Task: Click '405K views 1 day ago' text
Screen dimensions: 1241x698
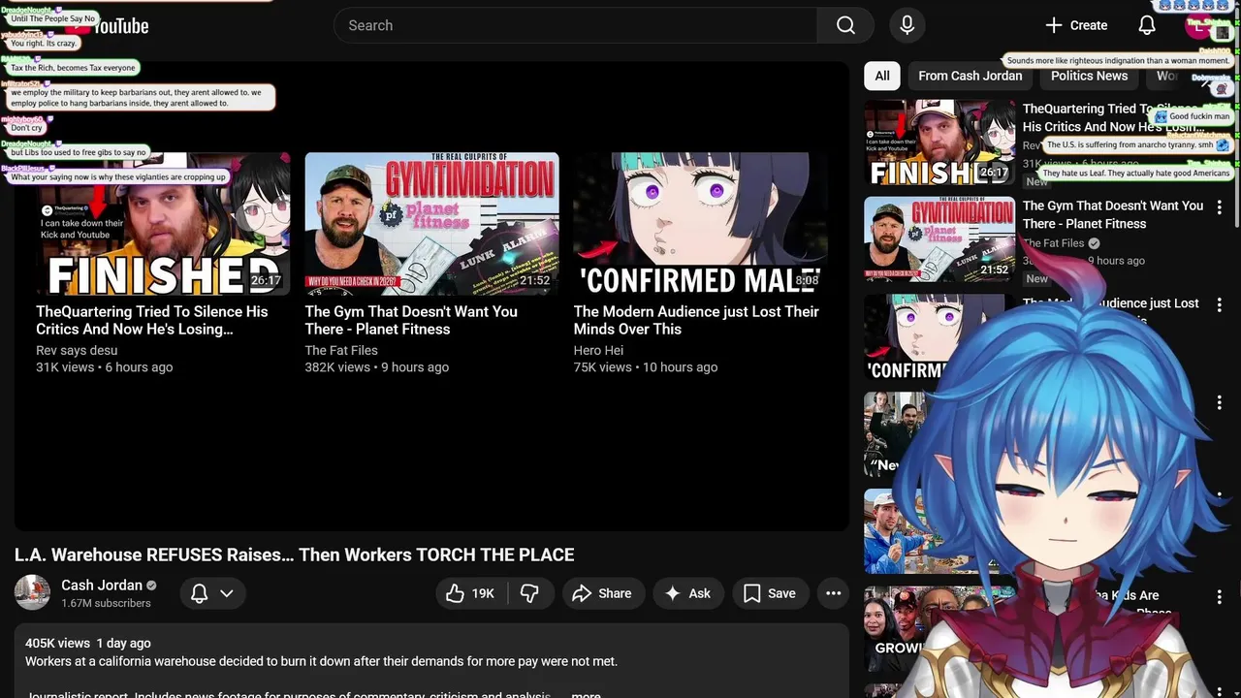Action: click(x=88, y=643)
